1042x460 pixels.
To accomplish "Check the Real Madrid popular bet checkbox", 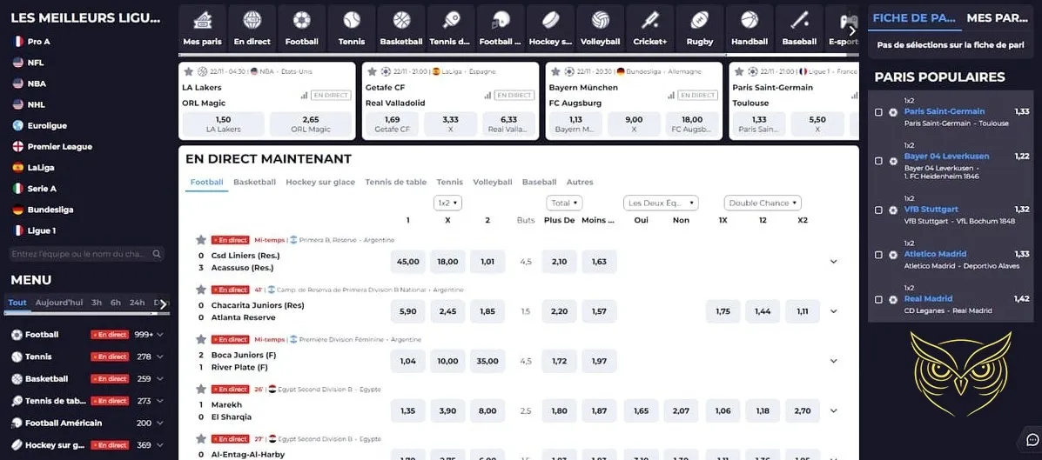I will pos(878,299).
